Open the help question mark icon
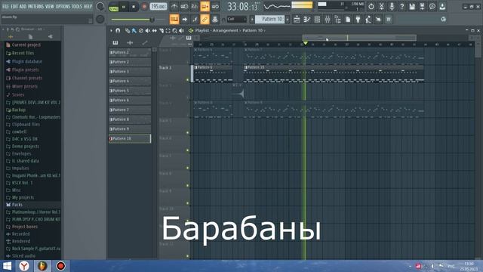 (401, 7)
